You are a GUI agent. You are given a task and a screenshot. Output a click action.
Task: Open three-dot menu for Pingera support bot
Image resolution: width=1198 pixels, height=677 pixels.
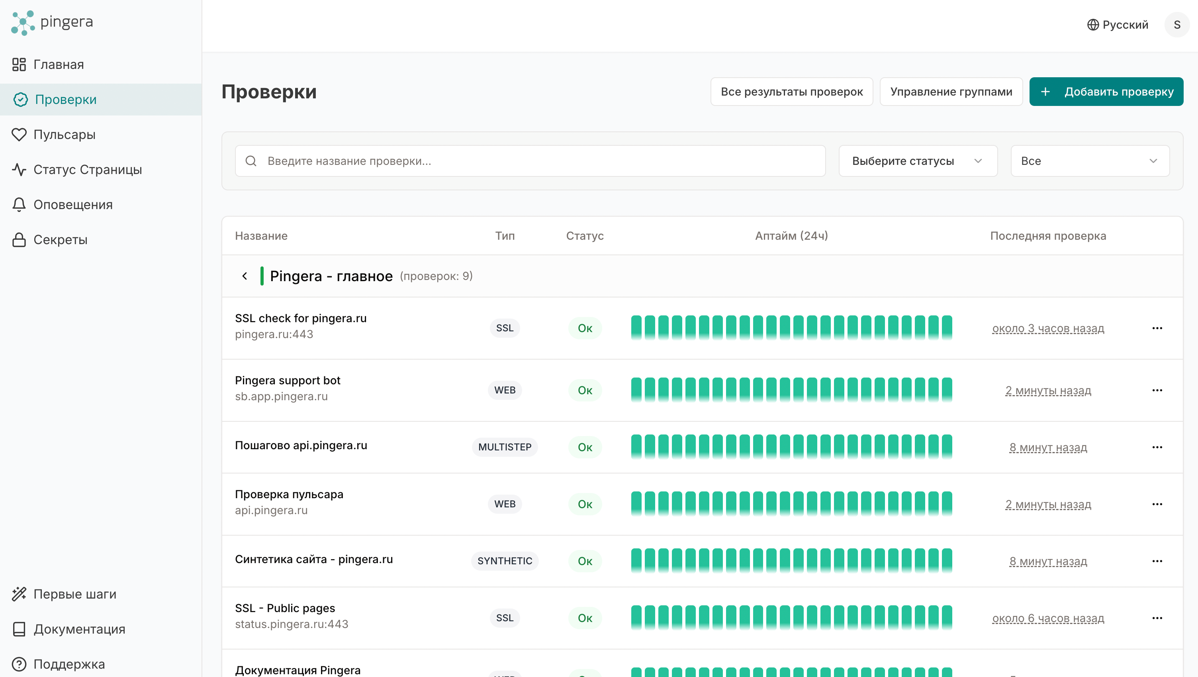coord(1157,390)
